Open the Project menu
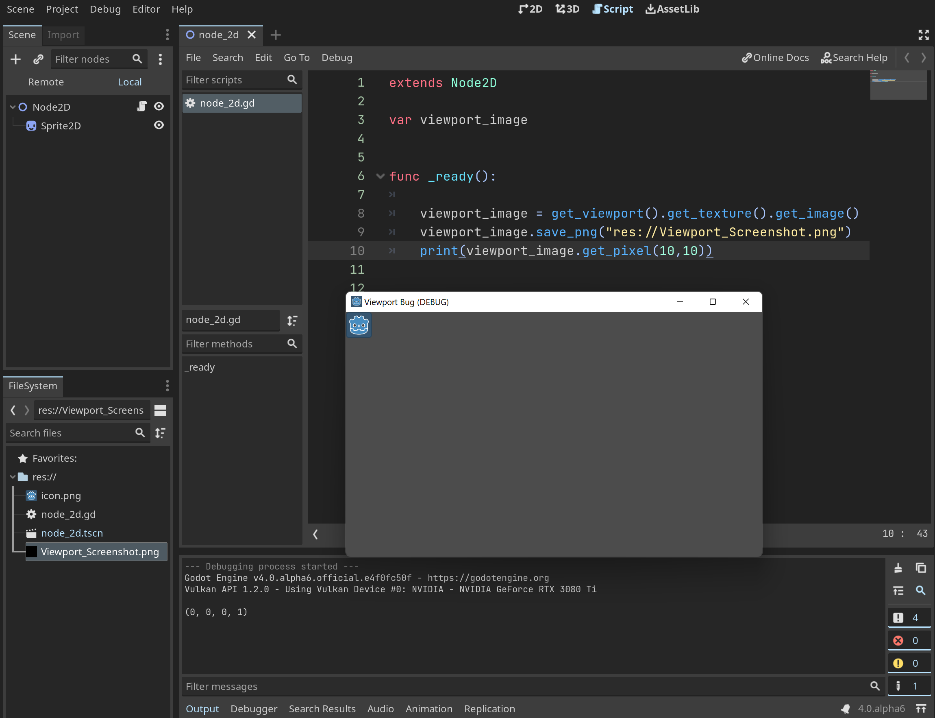The image size is (935, 718). pos(61,9)
